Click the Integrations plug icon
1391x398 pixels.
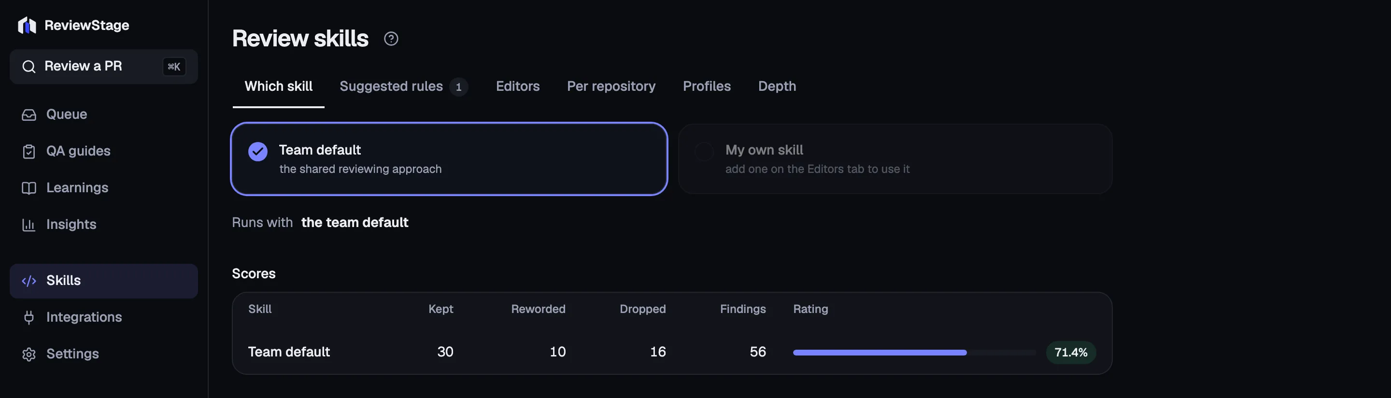pos(28,317)
